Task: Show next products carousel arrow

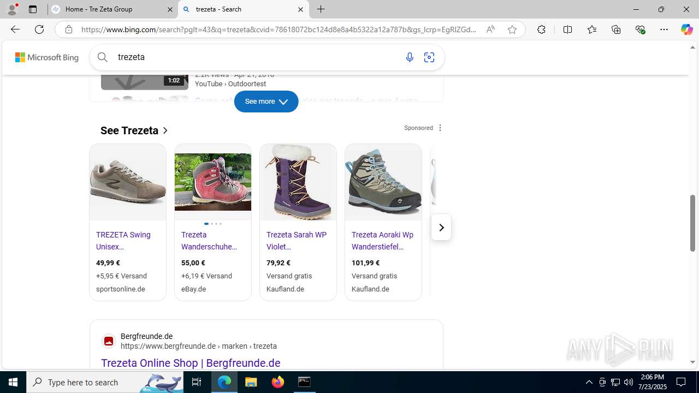Action: pyautogui.click(x=441, y=227)
